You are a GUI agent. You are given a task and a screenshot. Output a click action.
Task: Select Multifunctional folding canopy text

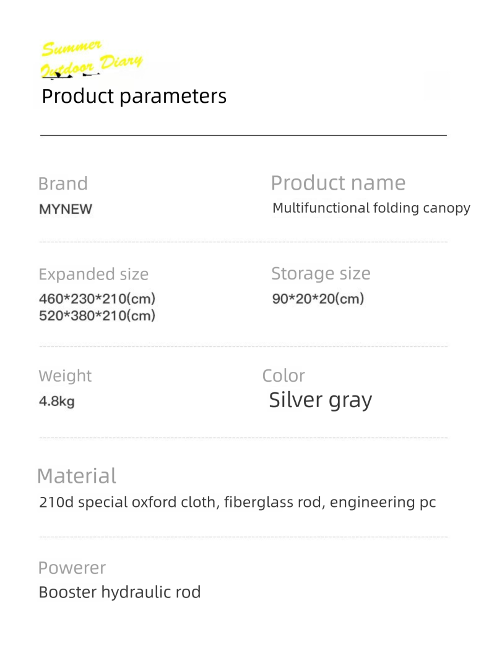click(371, 208)
